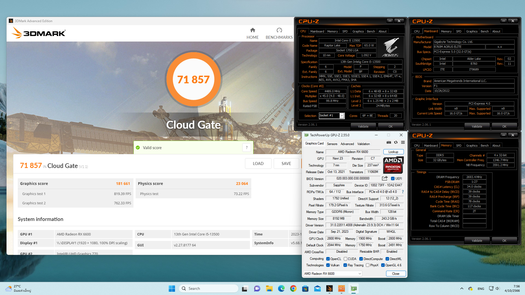The height and width of the screenshot is (295, 525).
Task: Toggle the PhysX checkbox
Action: 367,265
